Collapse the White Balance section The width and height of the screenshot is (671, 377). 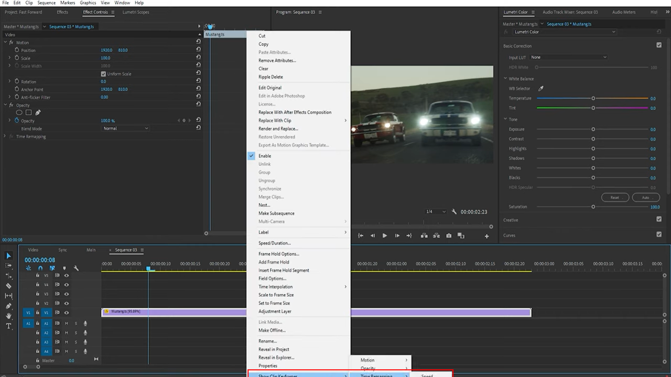click(x=505, y=79)
